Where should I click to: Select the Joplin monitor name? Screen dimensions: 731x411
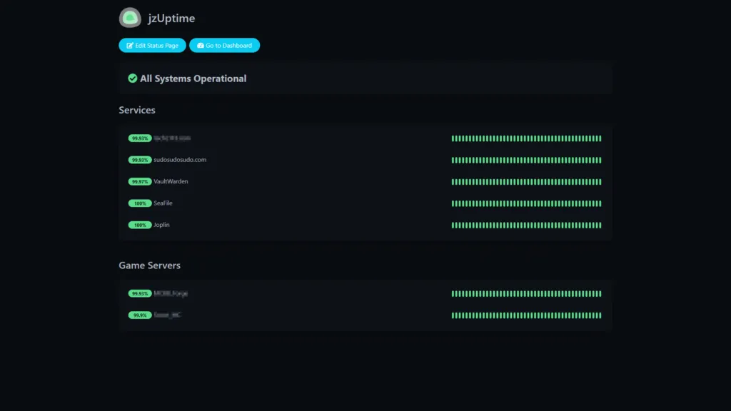coord(161,225)
